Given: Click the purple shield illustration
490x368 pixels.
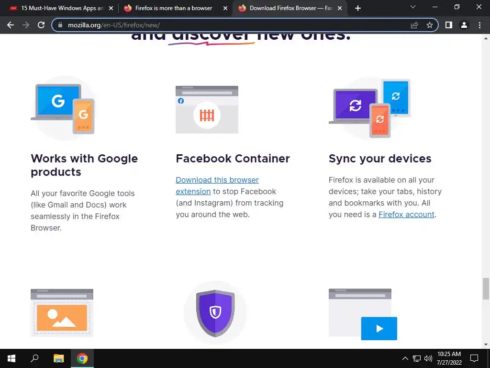Looking at the screenshot, I should point(215,313).
